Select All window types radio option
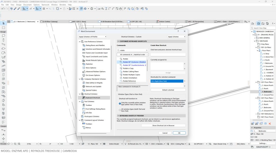The height and width of the screenshot is (153, 276). point(120,110)
